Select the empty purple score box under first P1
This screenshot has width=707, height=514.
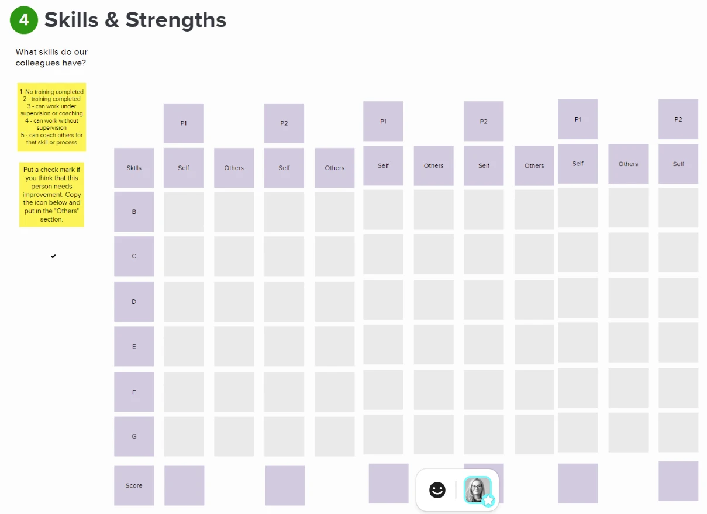click(x=184, y=485)
